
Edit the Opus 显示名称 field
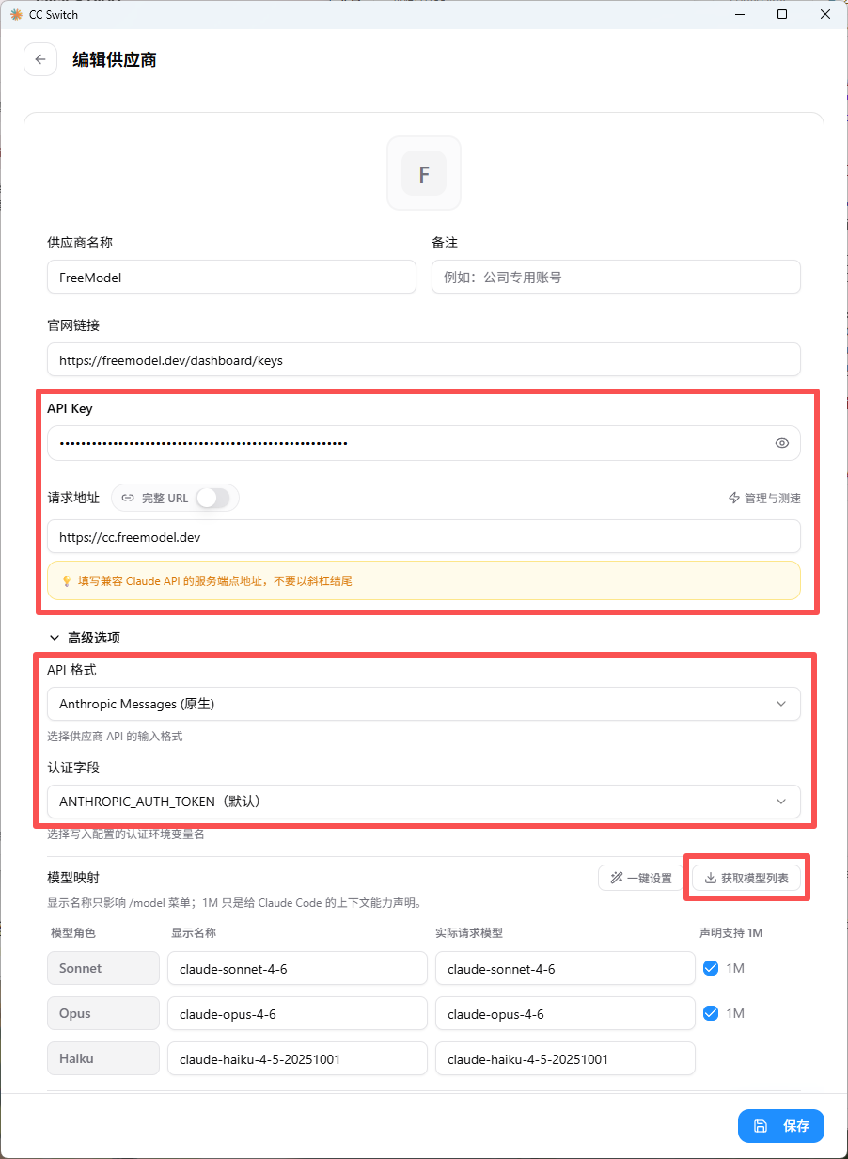[x=297, y=1013]
